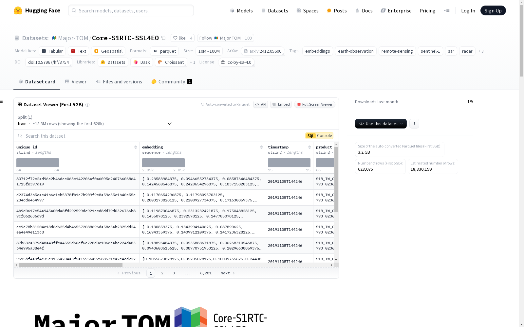Switch to the Viewer tab
524x327 pixels.
click(x=76, y=82)
